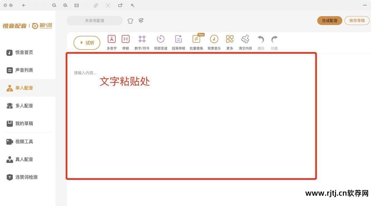Select the 多音字 polyphone tool
Viewport: 371px width, 206px height.
point(112,42)
